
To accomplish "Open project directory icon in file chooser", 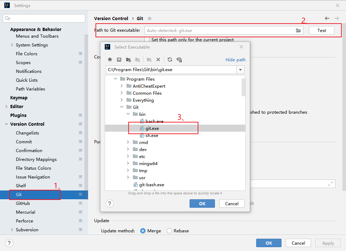I will [128, 59].
